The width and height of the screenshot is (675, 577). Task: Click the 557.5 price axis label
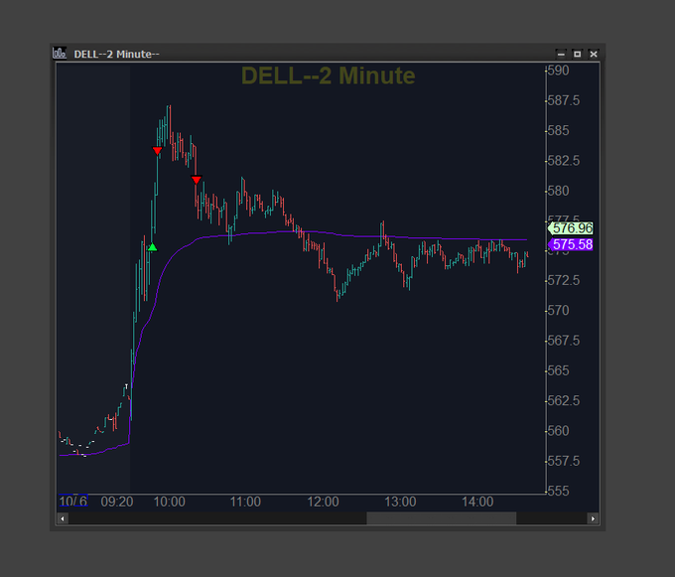point(564,461)
